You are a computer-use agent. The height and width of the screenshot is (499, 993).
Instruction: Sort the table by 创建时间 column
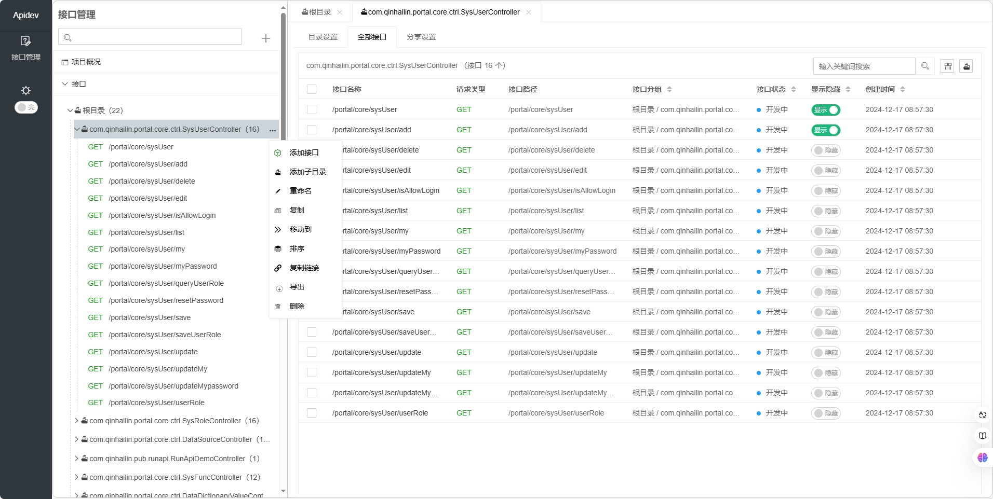pyautogui.click(x=904, y=89)
